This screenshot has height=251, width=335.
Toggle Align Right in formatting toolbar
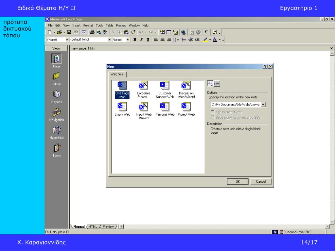click(x=169, y=40)
